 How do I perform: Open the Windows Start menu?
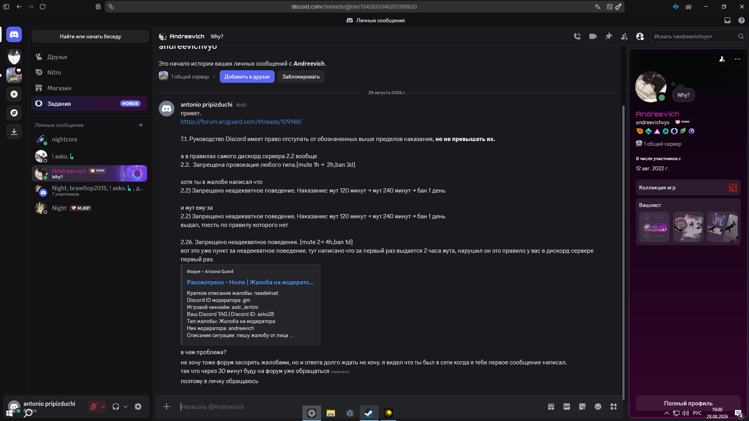(9, 413)
